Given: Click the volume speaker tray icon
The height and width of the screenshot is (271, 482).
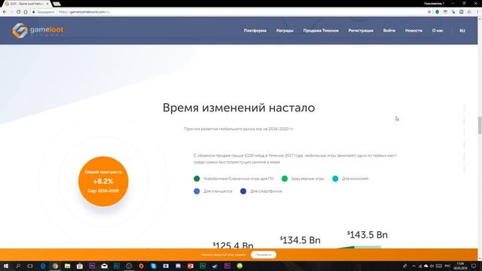Looking at the screenshot, I should (x=432, y=266).
